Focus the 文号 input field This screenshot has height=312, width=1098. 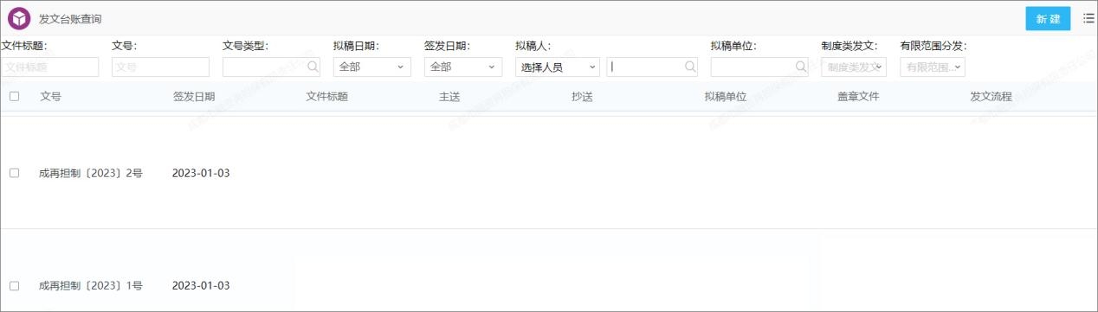click(x=160, y=67)
